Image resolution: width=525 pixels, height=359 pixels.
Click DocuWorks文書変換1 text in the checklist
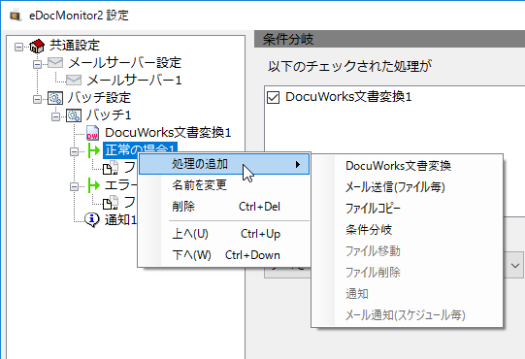tap(348, 97)
